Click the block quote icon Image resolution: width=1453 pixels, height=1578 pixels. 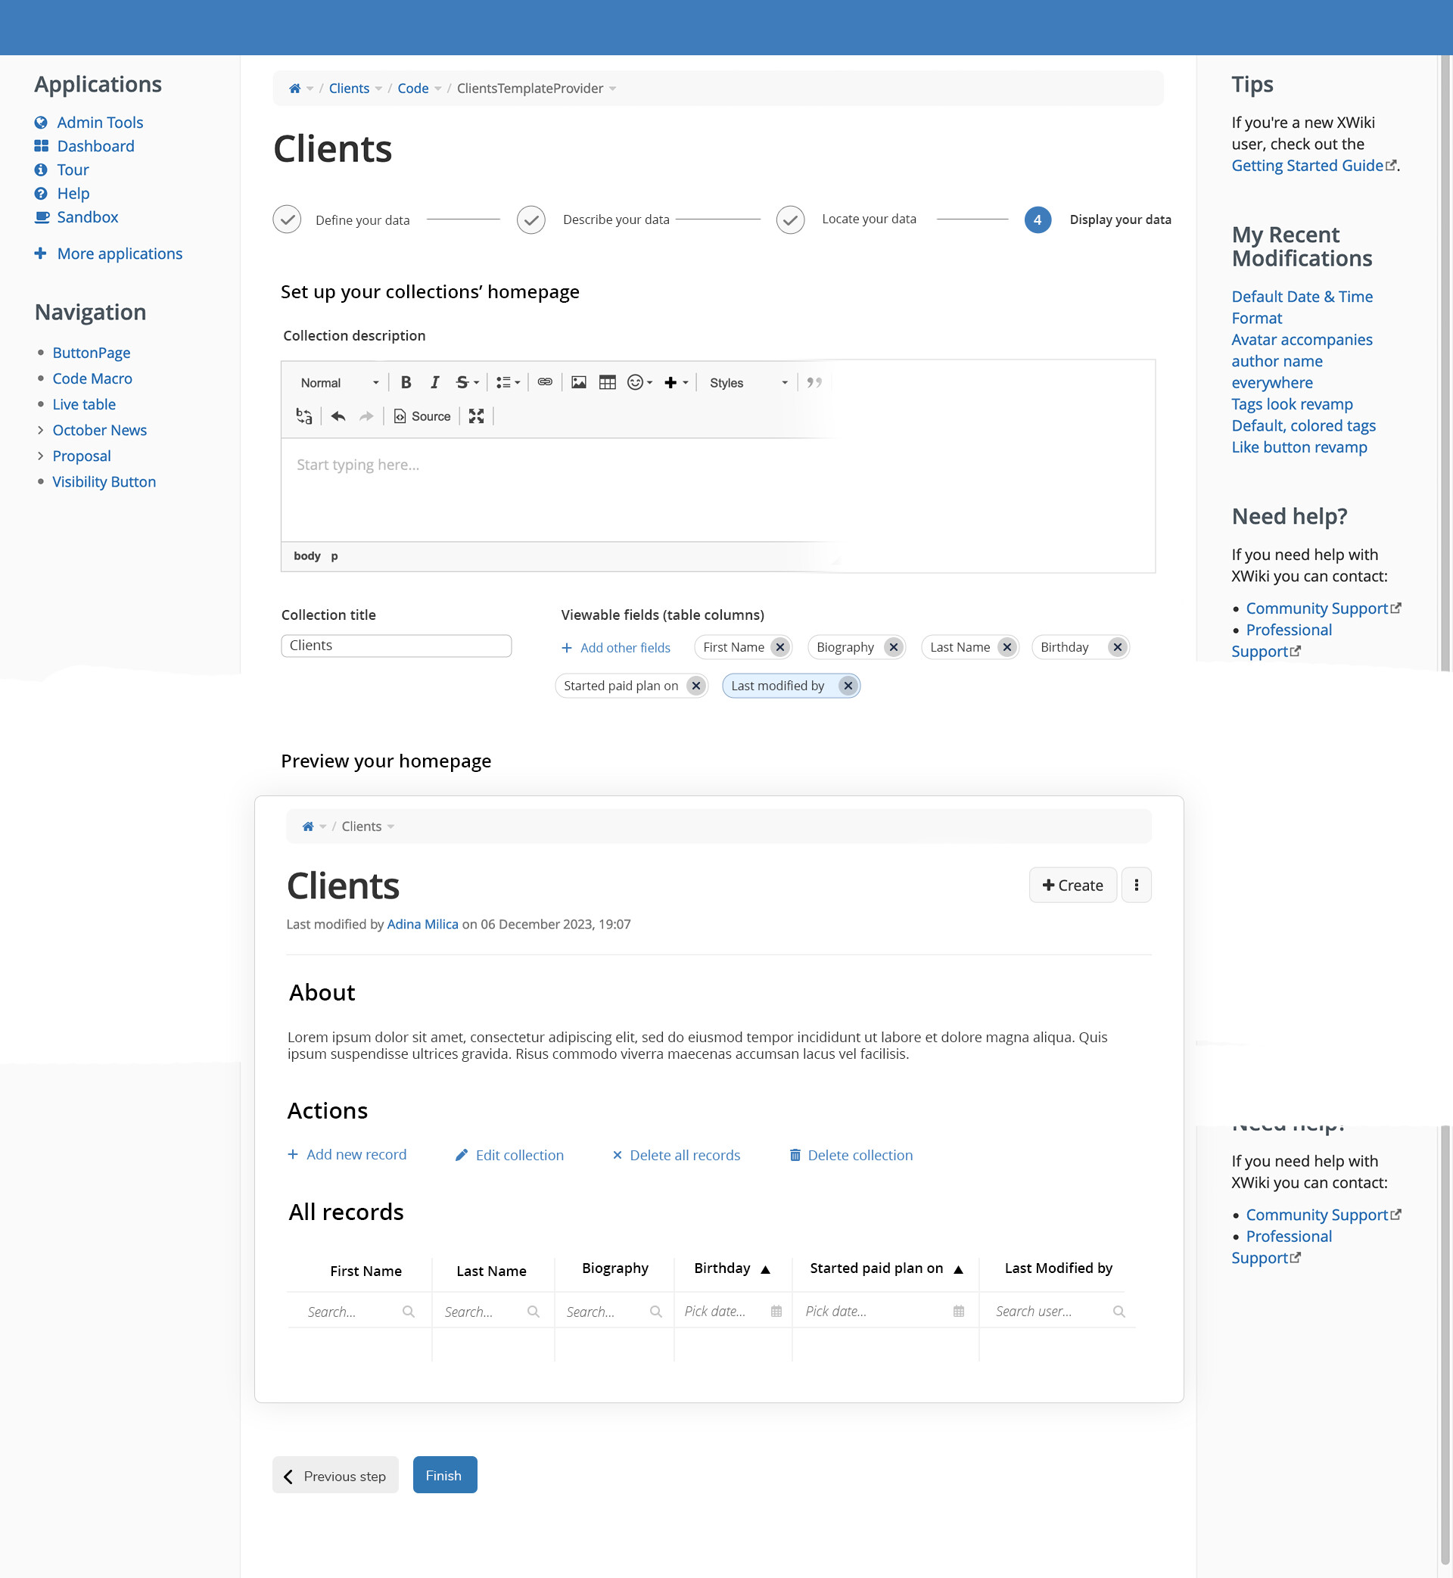(814, 382)
